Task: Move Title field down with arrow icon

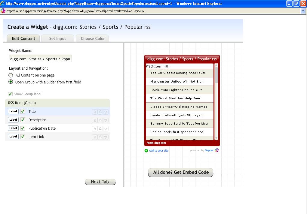Action: click(106, 112)
